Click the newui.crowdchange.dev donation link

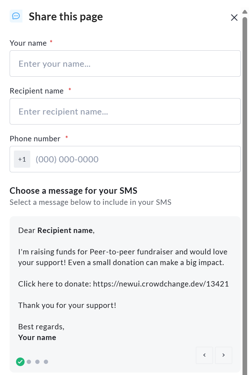[x=161, y=284]
